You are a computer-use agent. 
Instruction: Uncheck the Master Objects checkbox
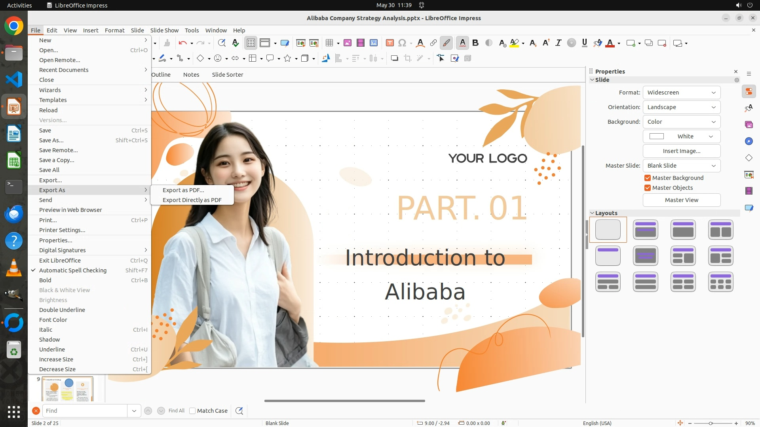click(x=648, y=188)
